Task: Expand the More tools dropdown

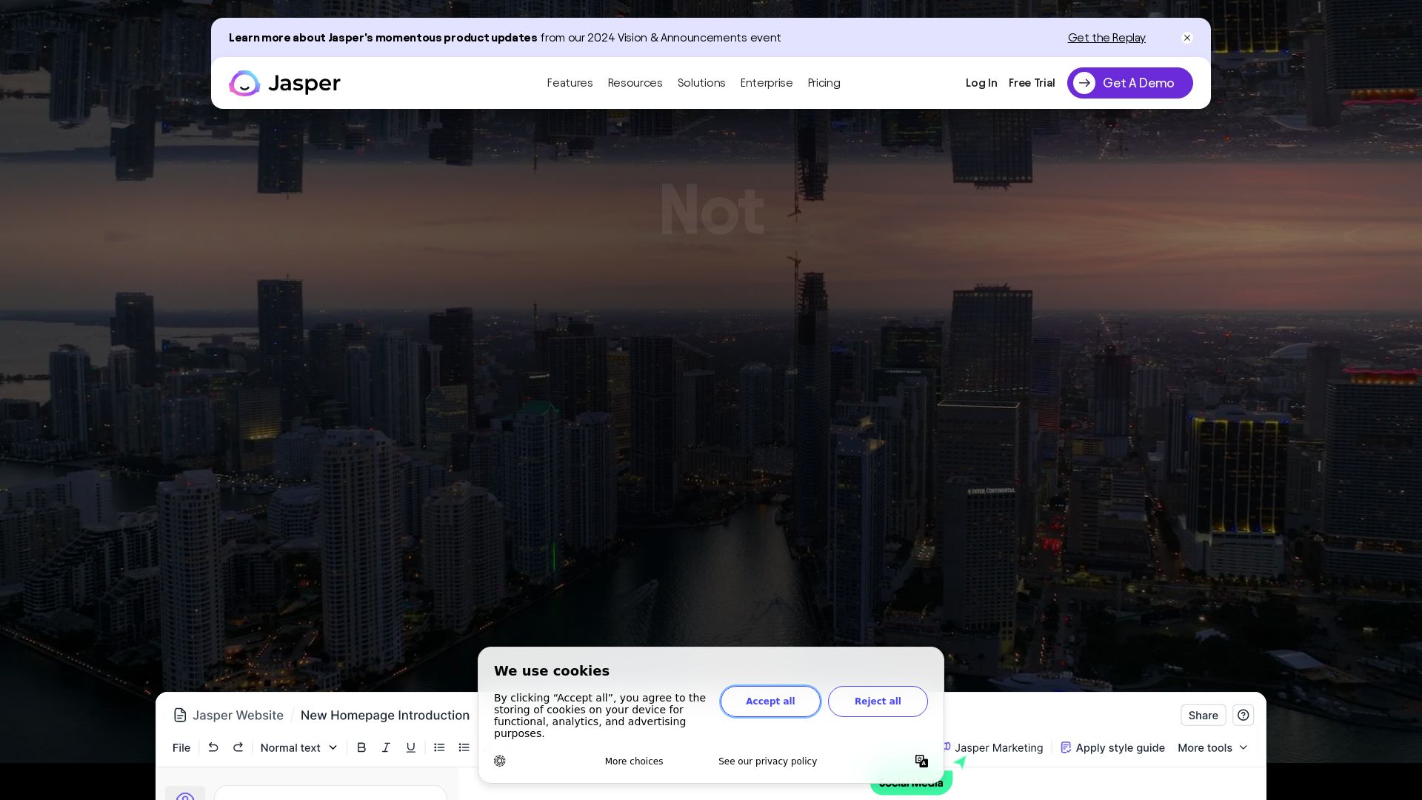Action: coord(1212,747)
